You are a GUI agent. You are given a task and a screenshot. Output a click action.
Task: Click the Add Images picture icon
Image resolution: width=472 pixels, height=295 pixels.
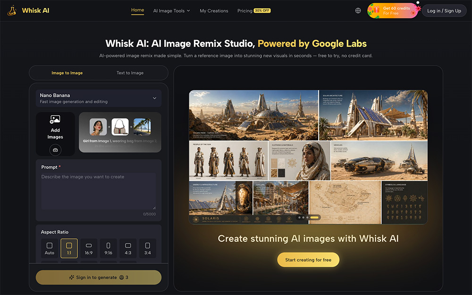(x=55, y=119)
